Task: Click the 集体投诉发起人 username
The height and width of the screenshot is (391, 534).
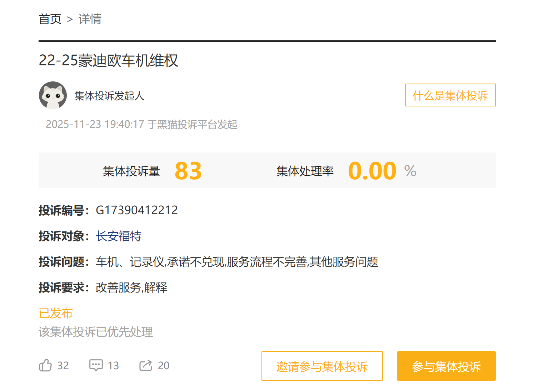Action: pos(109,96)
